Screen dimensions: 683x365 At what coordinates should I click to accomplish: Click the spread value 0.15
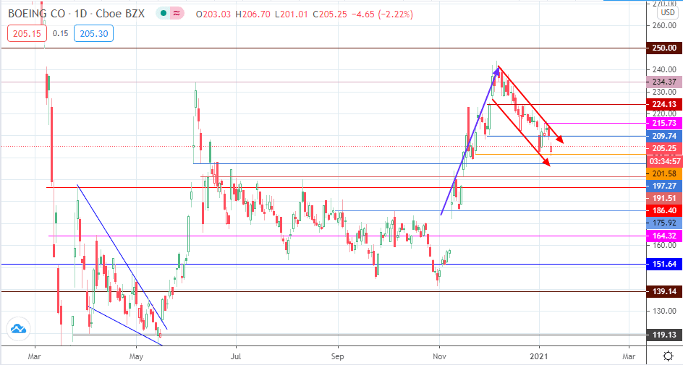(60, 33)
